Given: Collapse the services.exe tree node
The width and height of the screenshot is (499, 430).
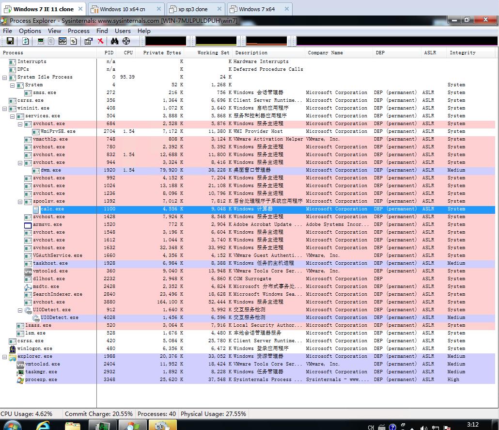Looking at the screenshot, I should [x=12, y=116].
